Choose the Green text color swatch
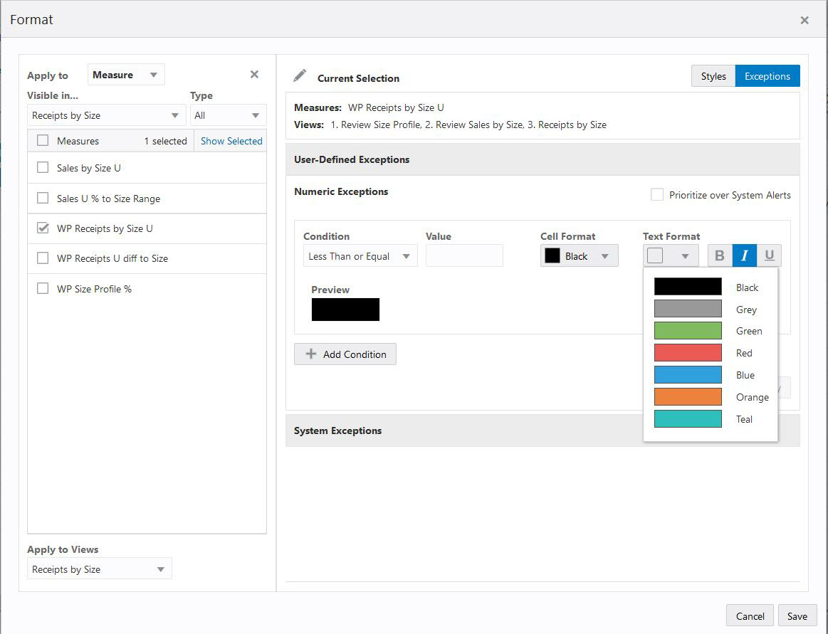This screenshot has width=828, height=634. pos(688,330)
